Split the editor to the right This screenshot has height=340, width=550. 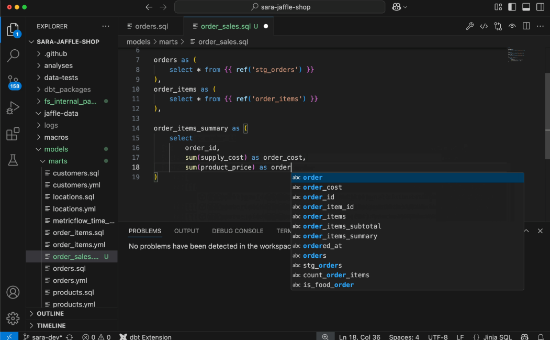(526, 26)
